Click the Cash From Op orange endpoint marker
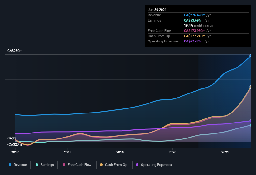The width and height of the screenshot is (256, 175). (251, 86)
